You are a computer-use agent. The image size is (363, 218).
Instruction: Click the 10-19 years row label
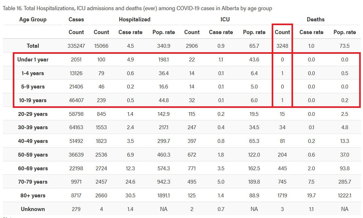tap(33, 100)
